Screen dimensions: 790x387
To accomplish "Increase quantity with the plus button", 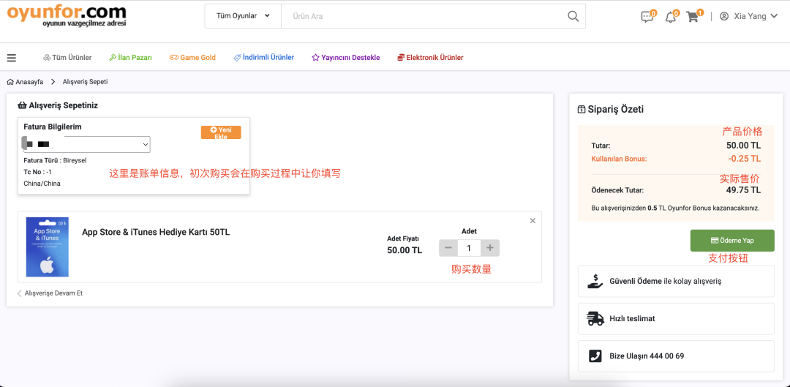I will pyautogui.click(x=490, y=248).
